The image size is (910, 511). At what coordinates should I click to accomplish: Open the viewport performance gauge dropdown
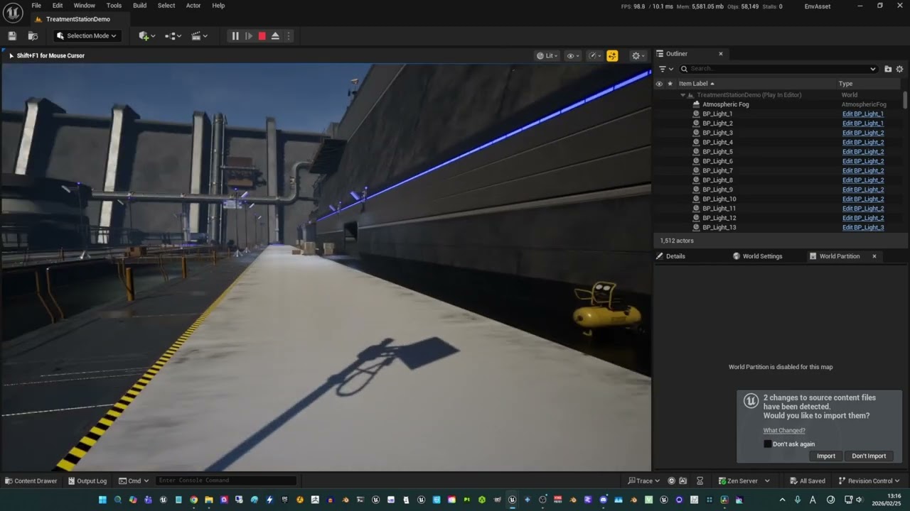594,55
